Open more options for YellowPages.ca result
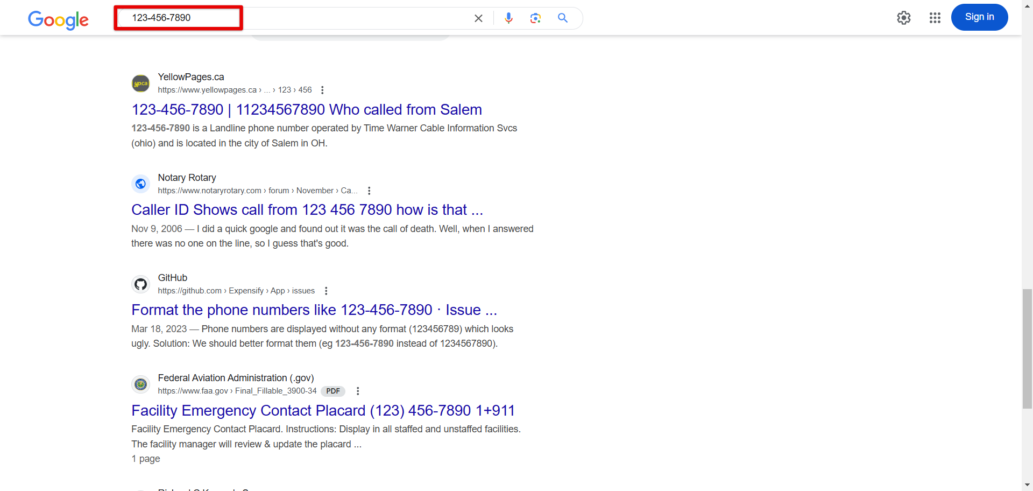Viewport: 1033px width, 491px height. [x=322, y=90]
